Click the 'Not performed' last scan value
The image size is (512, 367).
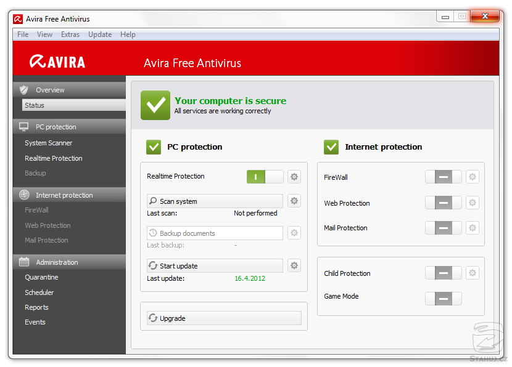[x=255, y=213]
